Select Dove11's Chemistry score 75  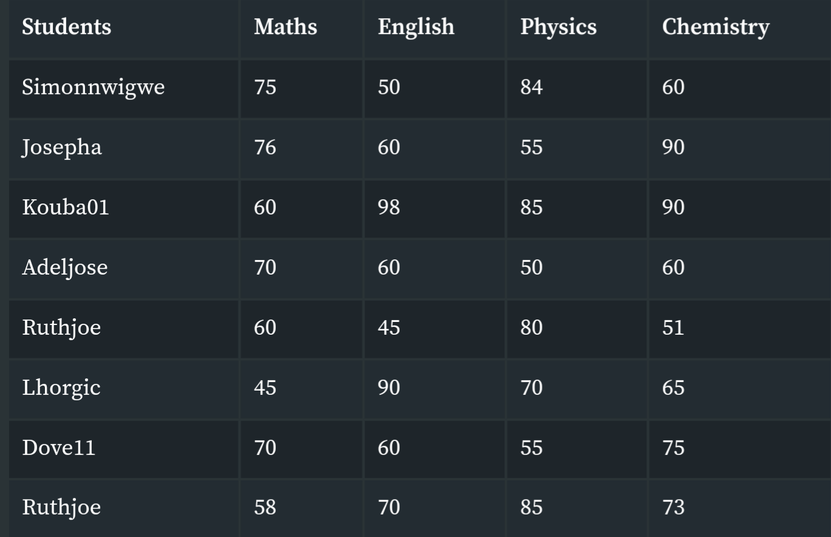coord(740,449)
